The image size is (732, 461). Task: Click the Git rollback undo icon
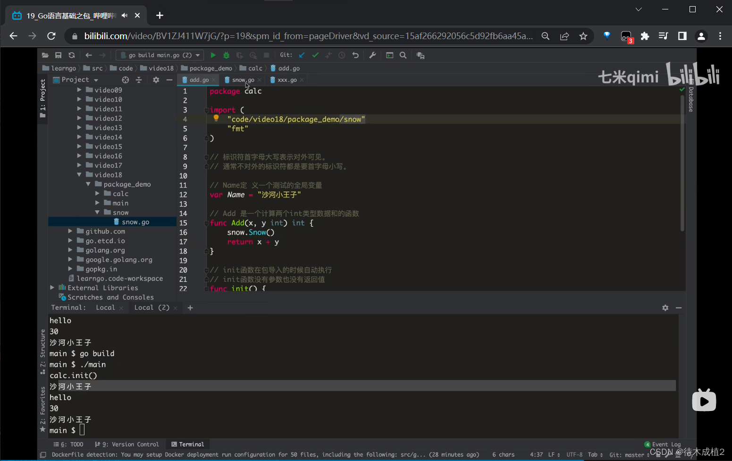click(355, 55)
